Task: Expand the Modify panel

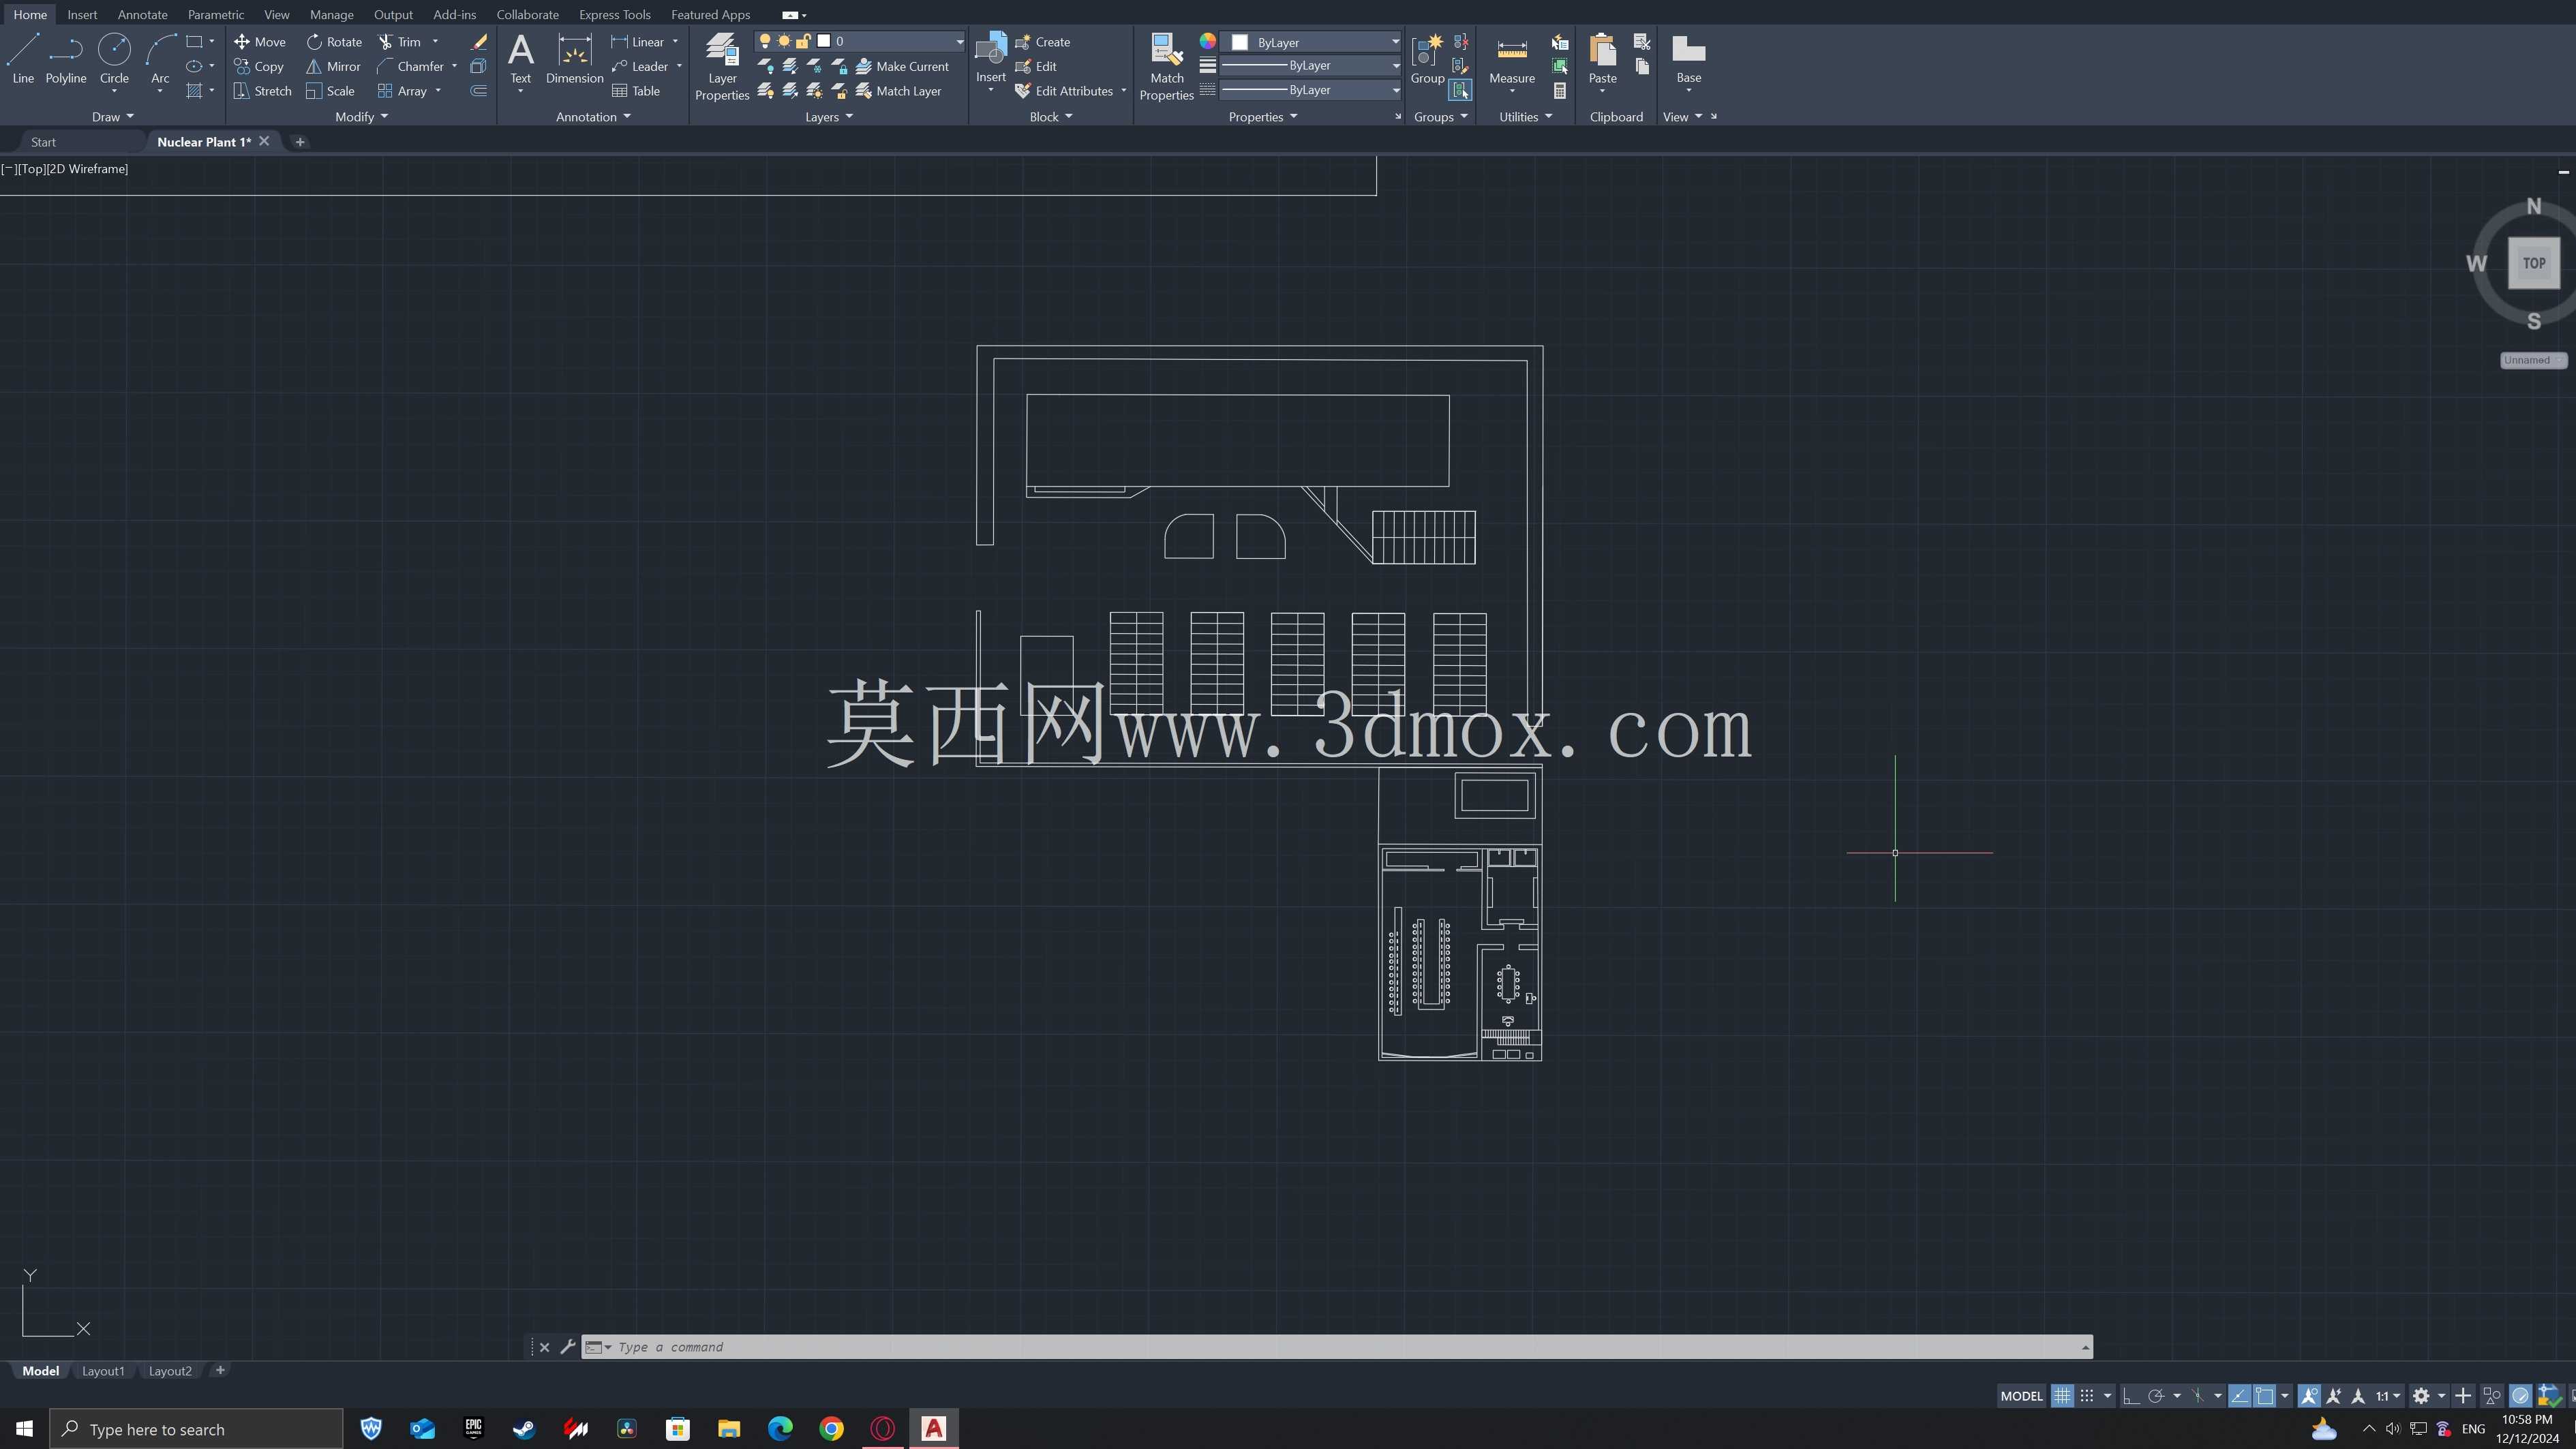Action: 361,117
